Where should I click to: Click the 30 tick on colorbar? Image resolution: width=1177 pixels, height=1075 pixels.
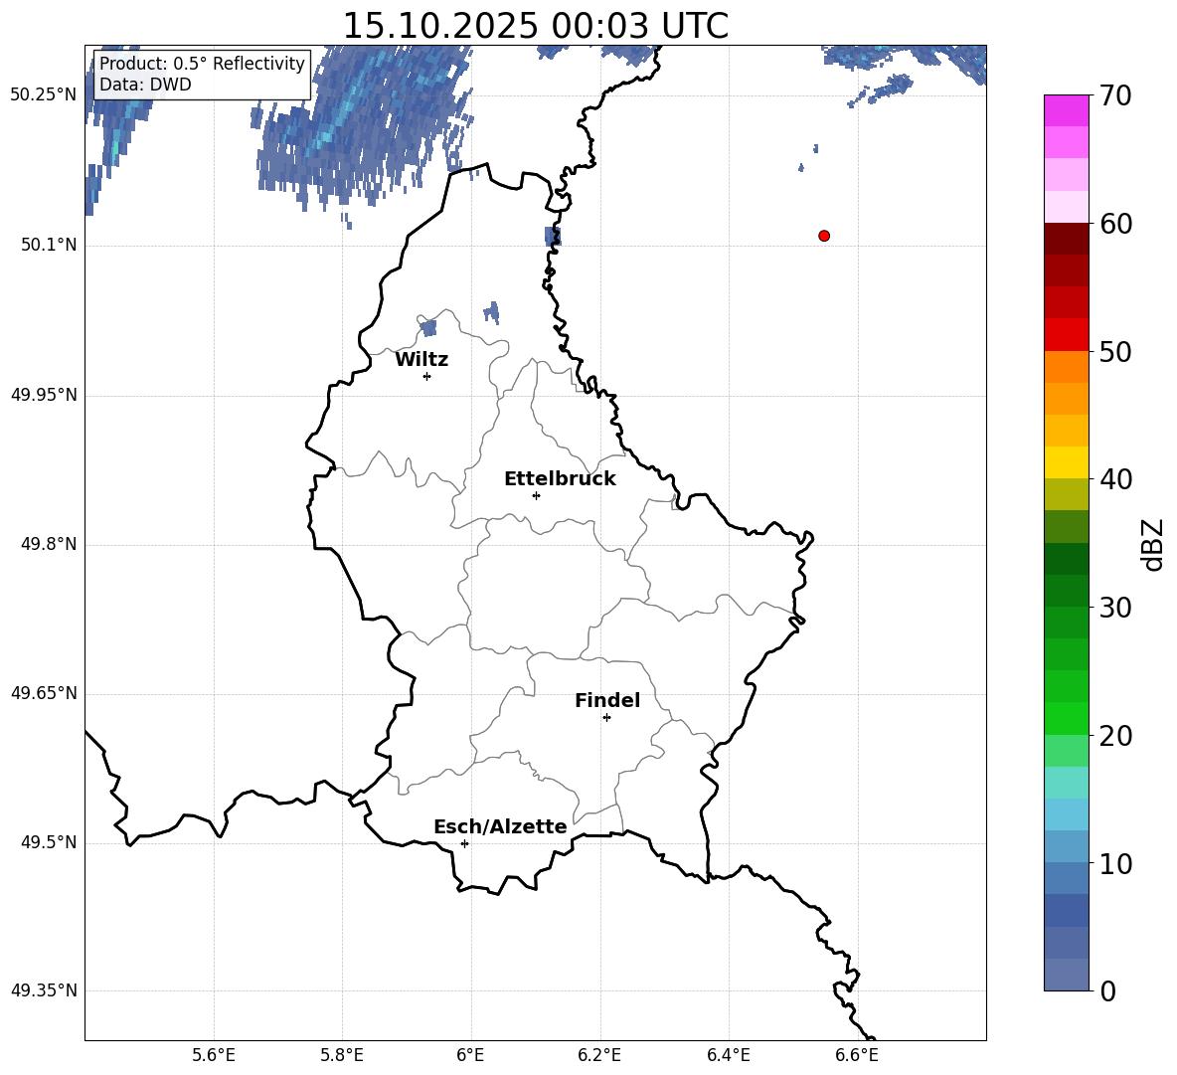(1115, 608)
